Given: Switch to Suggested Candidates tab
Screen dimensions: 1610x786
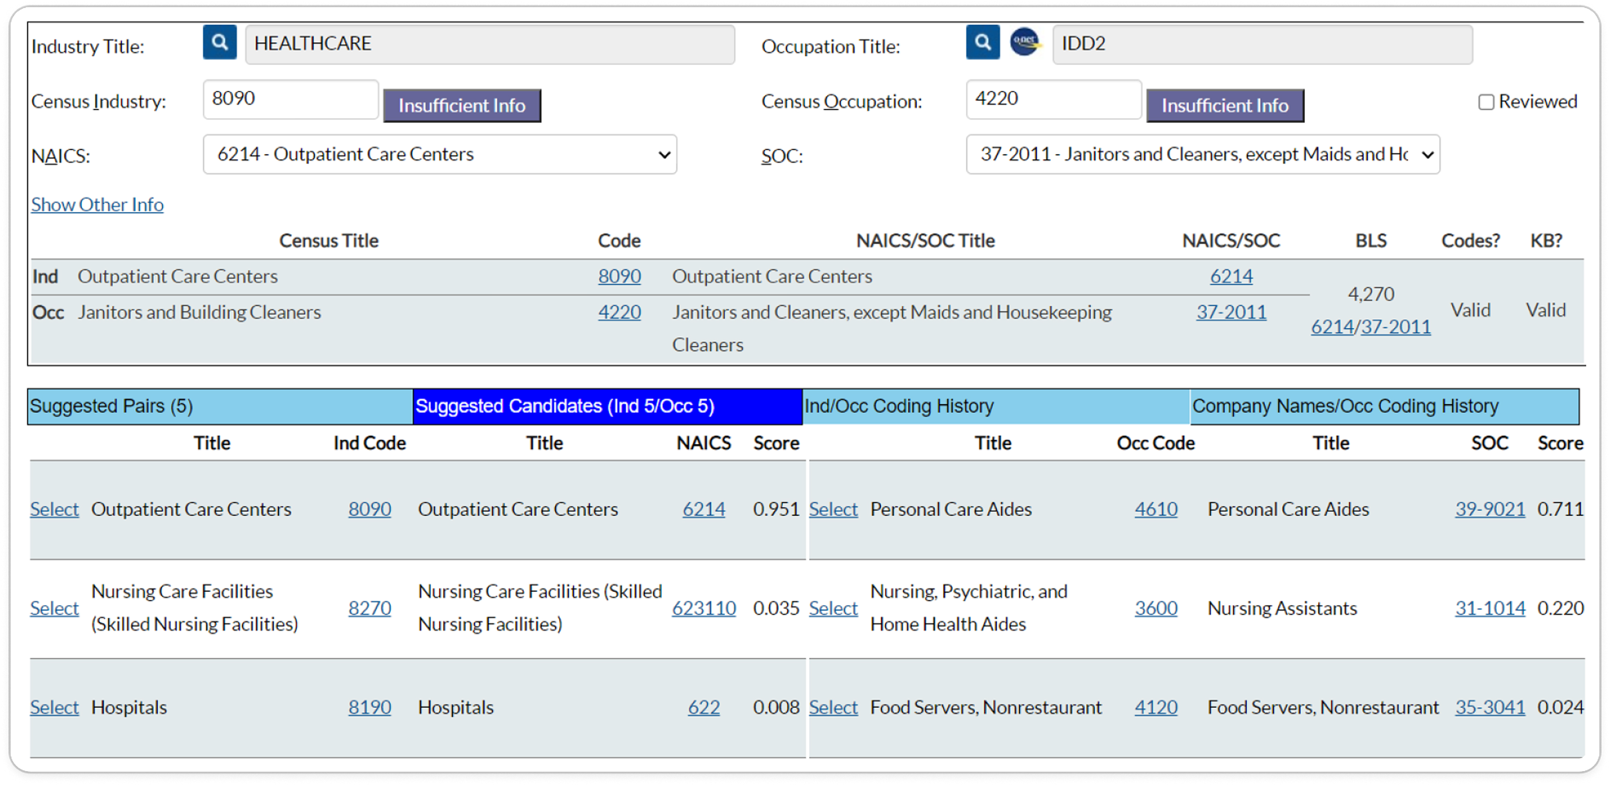Looking at the screenshot, I should [x=607, y=406].
